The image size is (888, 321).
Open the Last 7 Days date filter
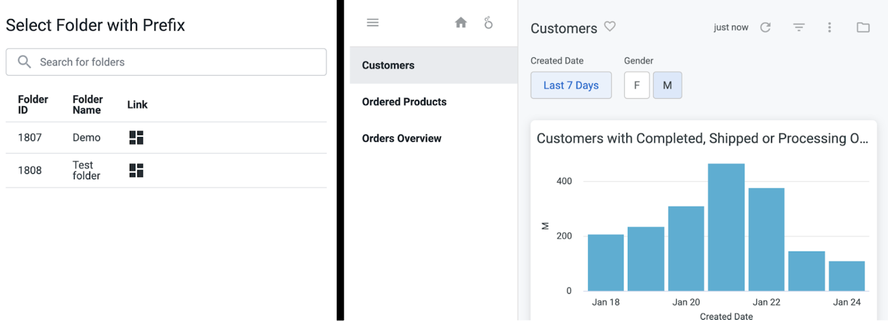pos(571,85)
